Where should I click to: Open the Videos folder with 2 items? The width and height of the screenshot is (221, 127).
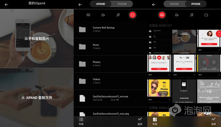(x=110, y=81)
